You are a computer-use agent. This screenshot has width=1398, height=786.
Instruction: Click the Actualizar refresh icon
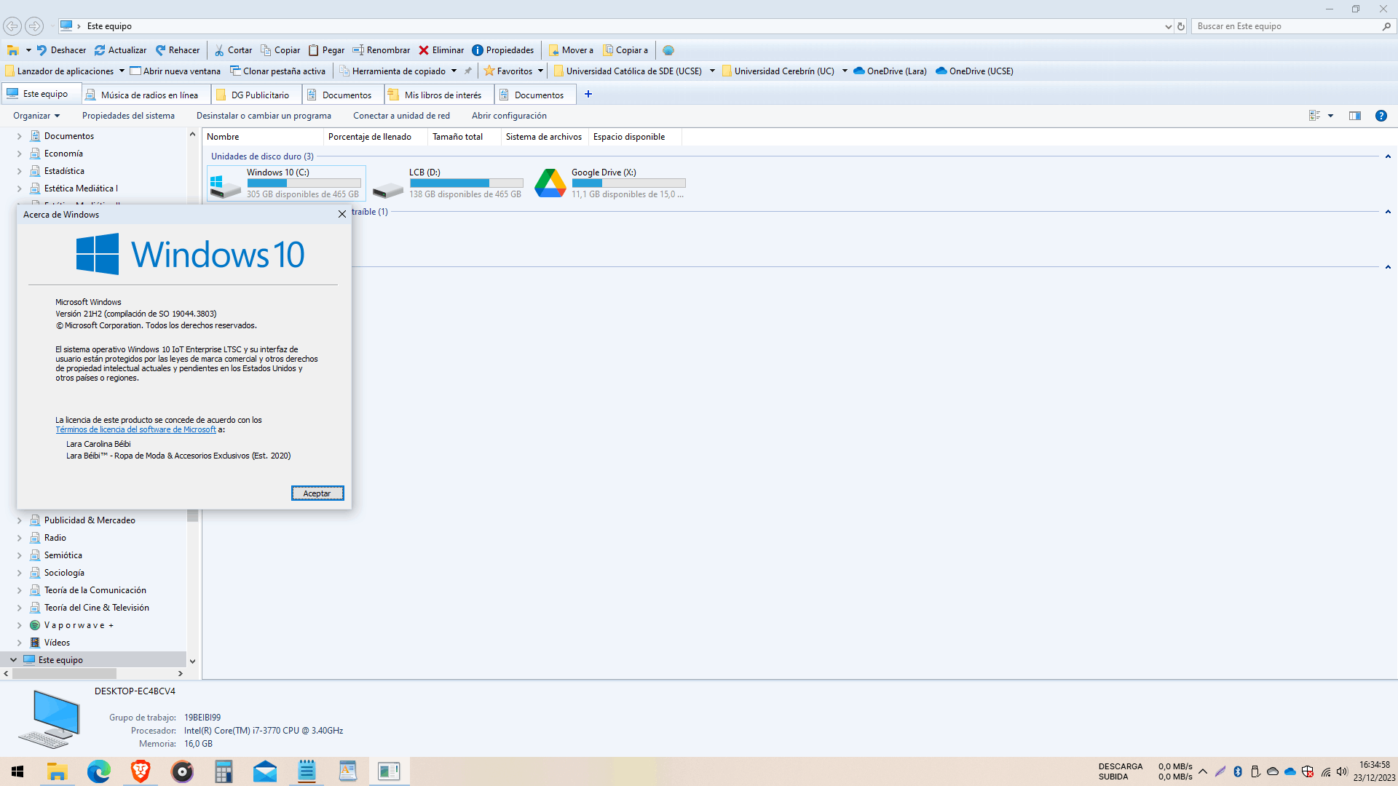pos(100,50)
